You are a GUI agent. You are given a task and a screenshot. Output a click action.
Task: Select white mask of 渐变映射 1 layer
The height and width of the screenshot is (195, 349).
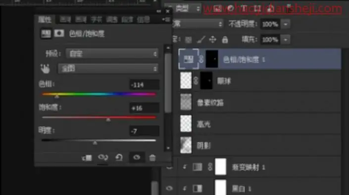click(x=220, y=167)
